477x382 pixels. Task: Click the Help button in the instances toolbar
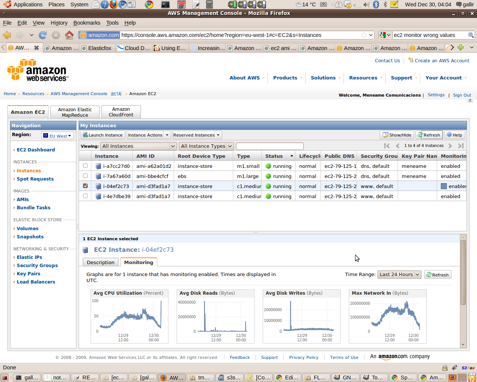455,135
